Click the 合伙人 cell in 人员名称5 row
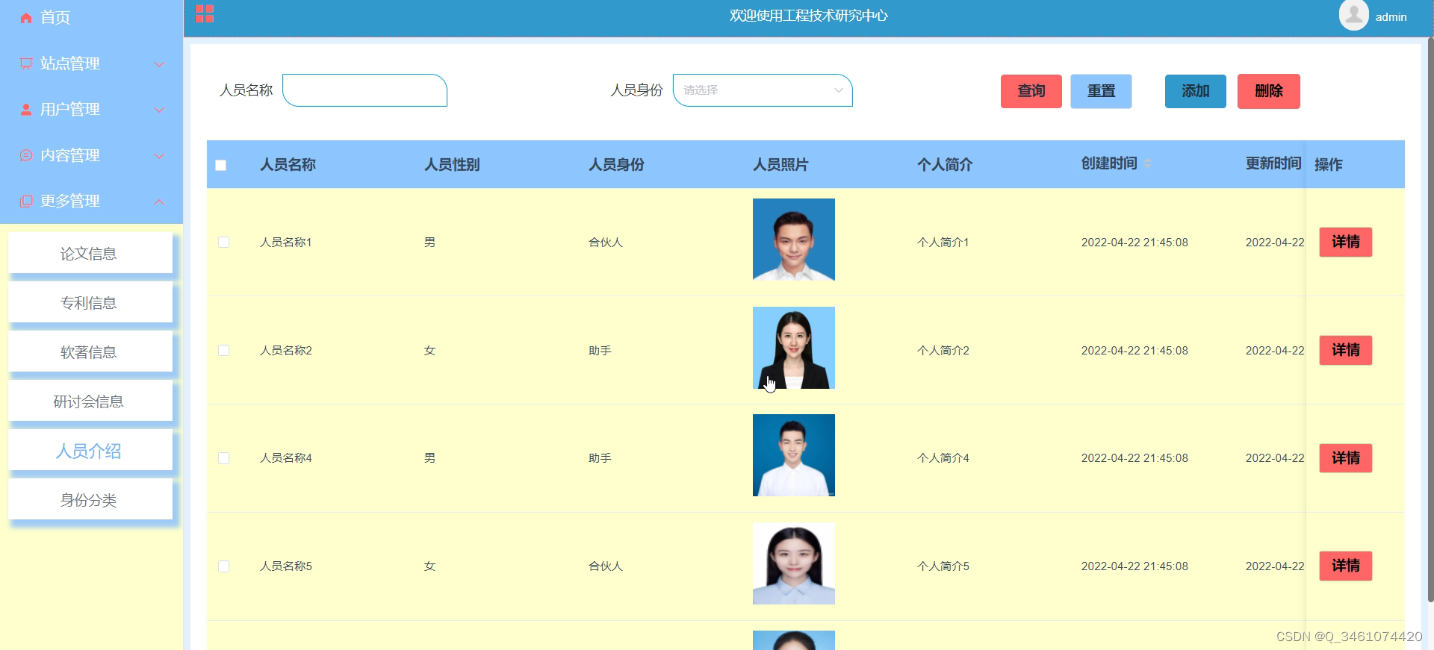This screenshot has height=650, width=1434. 606,566
